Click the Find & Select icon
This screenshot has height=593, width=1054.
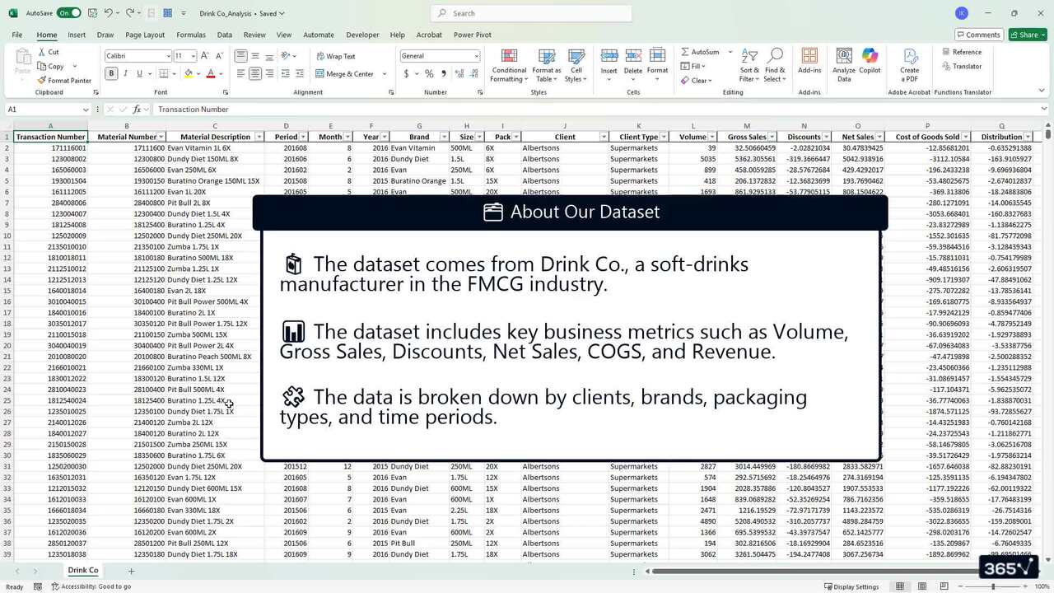point(774,65)
